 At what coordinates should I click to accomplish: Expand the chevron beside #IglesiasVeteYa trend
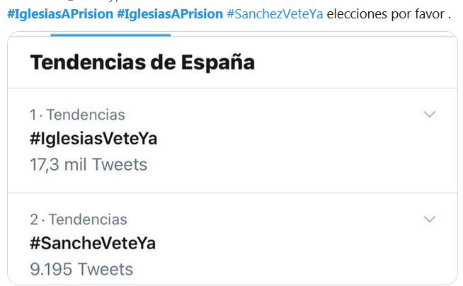(429, 114)
